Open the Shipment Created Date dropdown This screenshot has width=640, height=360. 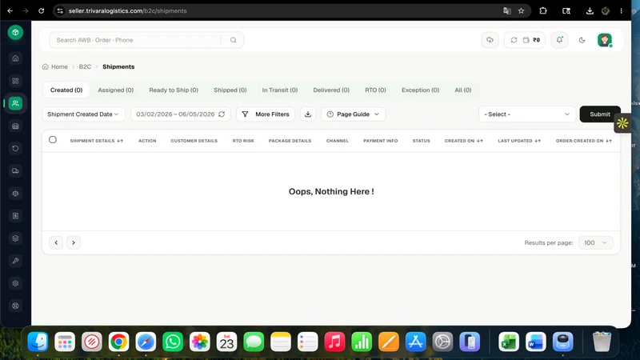point(83,114)
